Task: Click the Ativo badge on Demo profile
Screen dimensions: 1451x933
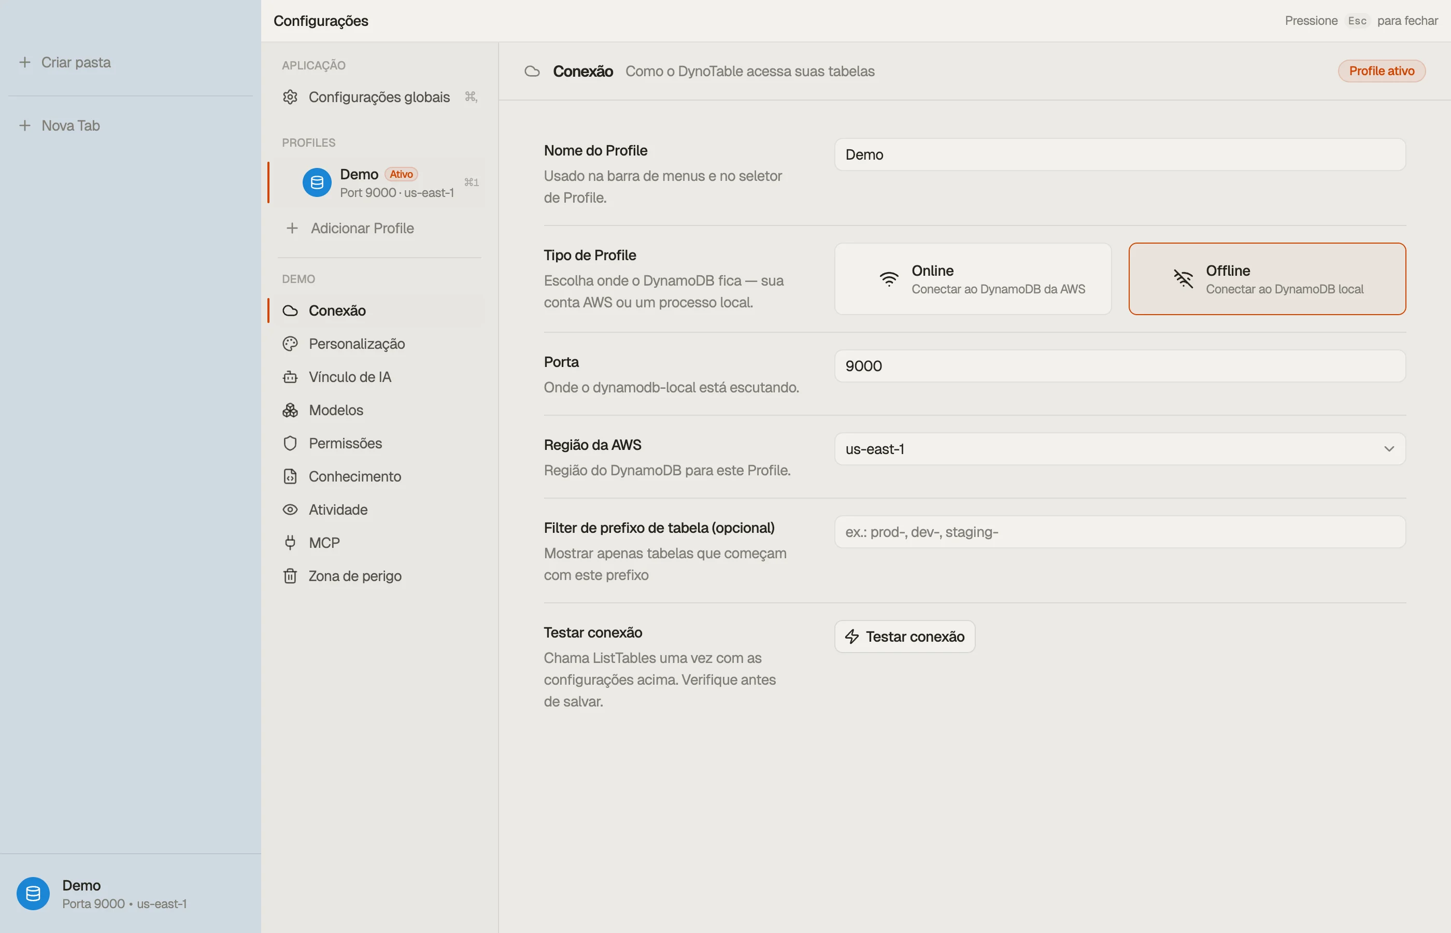Action: pos(401,175)
